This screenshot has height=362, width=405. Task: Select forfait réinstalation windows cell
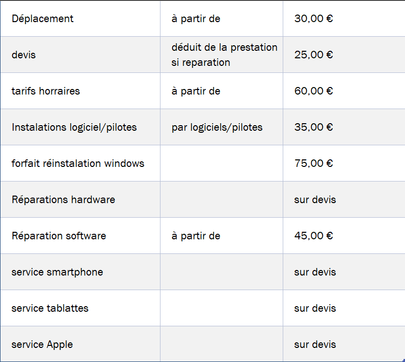click(x=80, y=163)
